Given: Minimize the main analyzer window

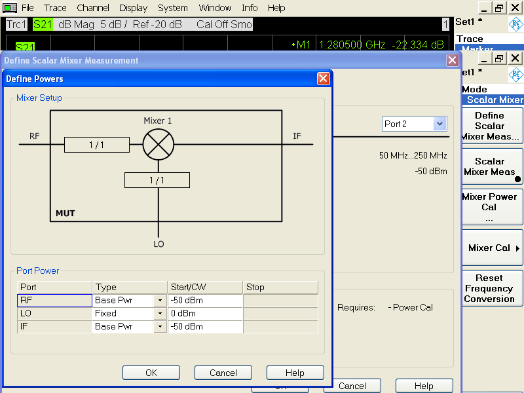Looking at the screenshot, I should click(485, 8).
